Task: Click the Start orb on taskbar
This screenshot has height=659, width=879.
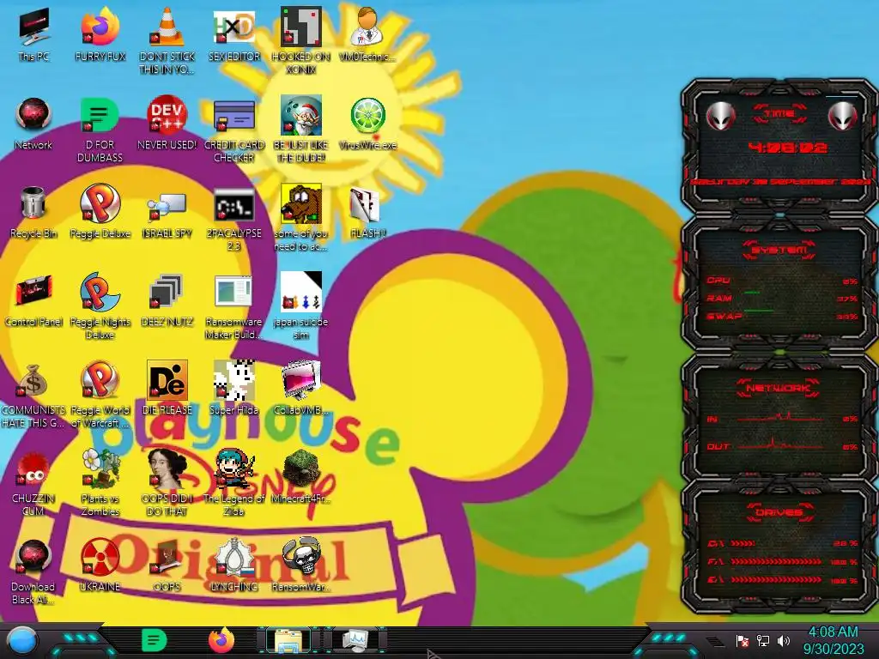Action: pyautogui.click(x=21, y=641)
